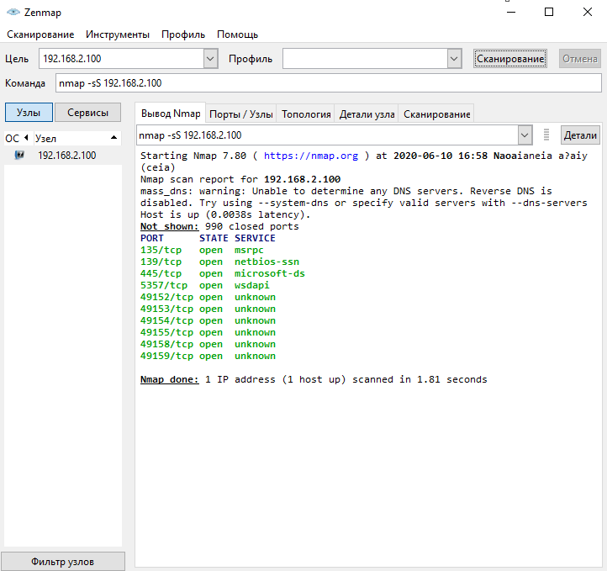Image resolution: width=607 pixels, height=571 pixels.
Task: Start scan with the Сканирование button
Action: pyautogui.click(x=510, y=59)
